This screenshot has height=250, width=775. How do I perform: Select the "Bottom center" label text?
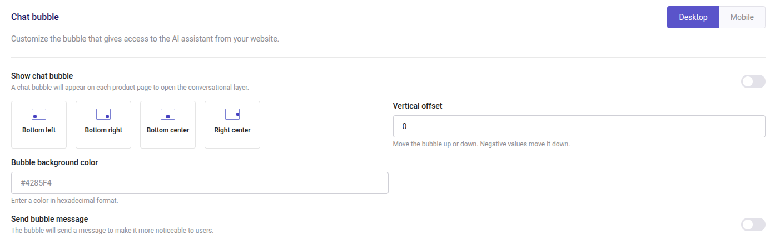point(168,130)
